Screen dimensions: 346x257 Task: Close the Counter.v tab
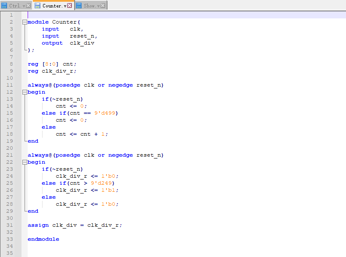pyautogui.click(x=70, y=6)
